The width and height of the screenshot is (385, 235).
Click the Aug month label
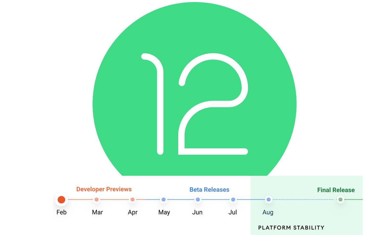click(268, 212)
